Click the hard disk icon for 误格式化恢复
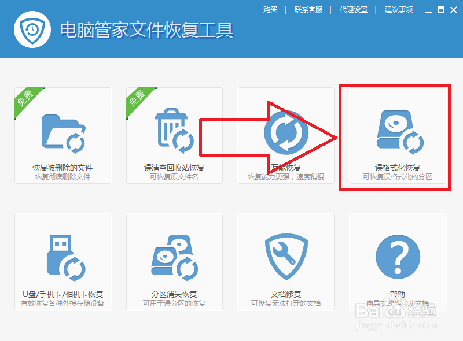Screen dimensions: 463x341 tap(400, 132)
